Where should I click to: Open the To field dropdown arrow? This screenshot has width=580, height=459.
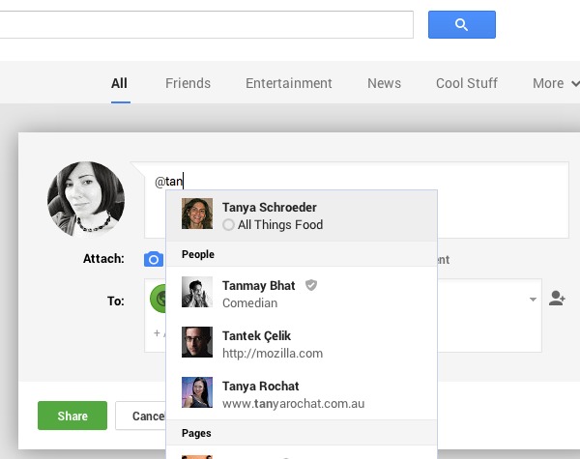tap(533, 300)
